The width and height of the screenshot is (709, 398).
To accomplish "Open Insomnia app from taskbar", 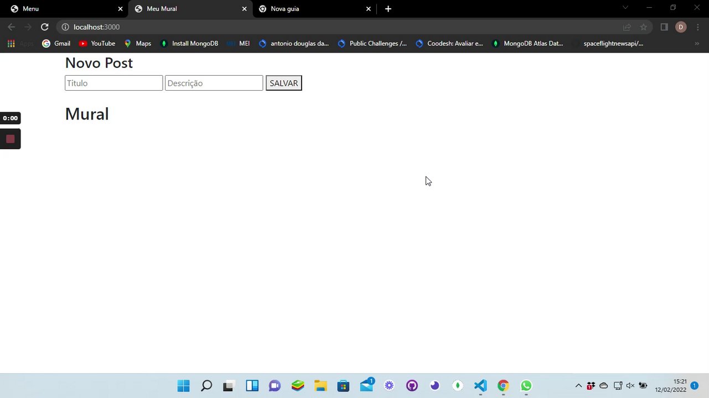I will coord(434,386).
